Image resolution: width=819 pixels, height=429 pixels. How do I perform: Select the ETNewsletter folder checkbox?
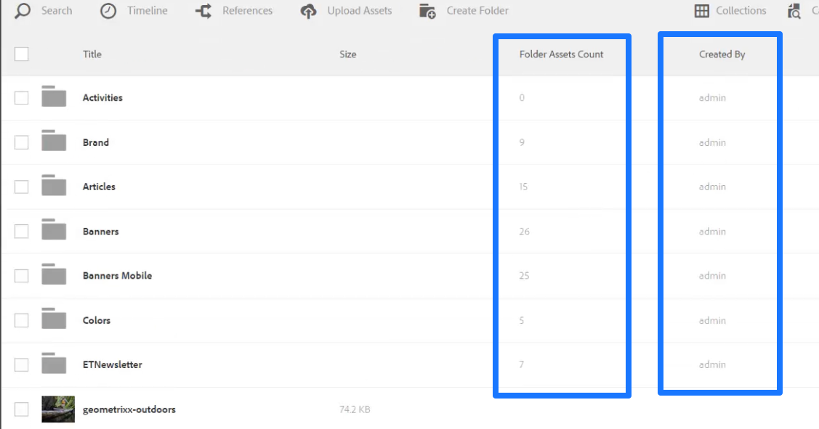21,364
